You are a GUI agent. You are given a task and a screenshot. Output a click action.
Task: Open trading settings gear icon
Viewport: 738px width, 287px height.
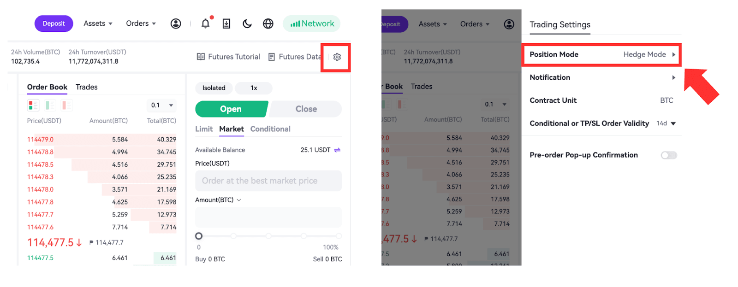pos(337,57)
